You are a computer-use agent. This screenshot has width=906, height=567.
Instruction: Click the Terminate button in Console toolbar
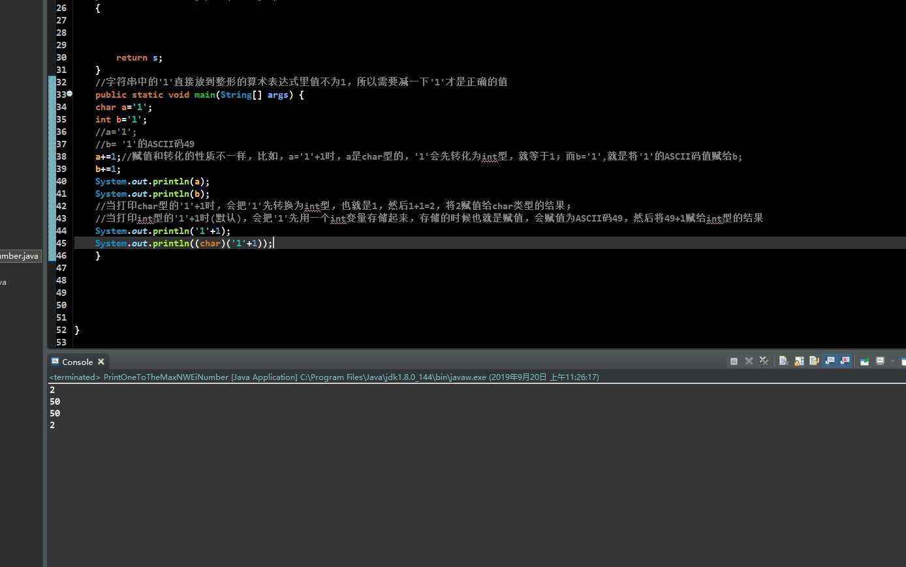(x=734, y=361)
